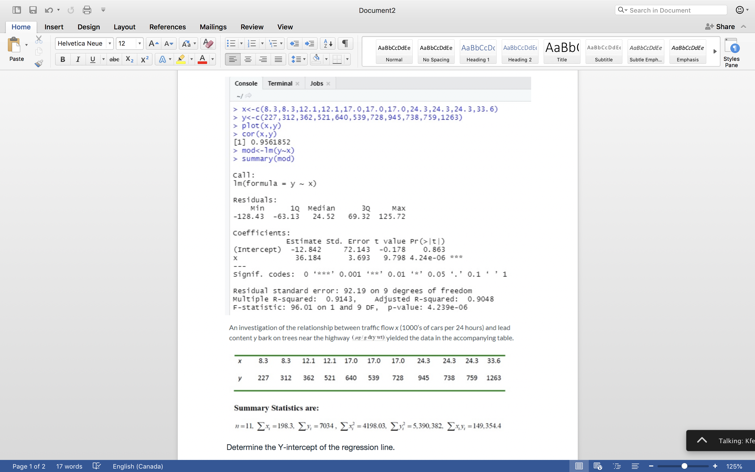Open the Styles Pane
Viewport: 755px width, 472px height.
click(x=732, y=51)
